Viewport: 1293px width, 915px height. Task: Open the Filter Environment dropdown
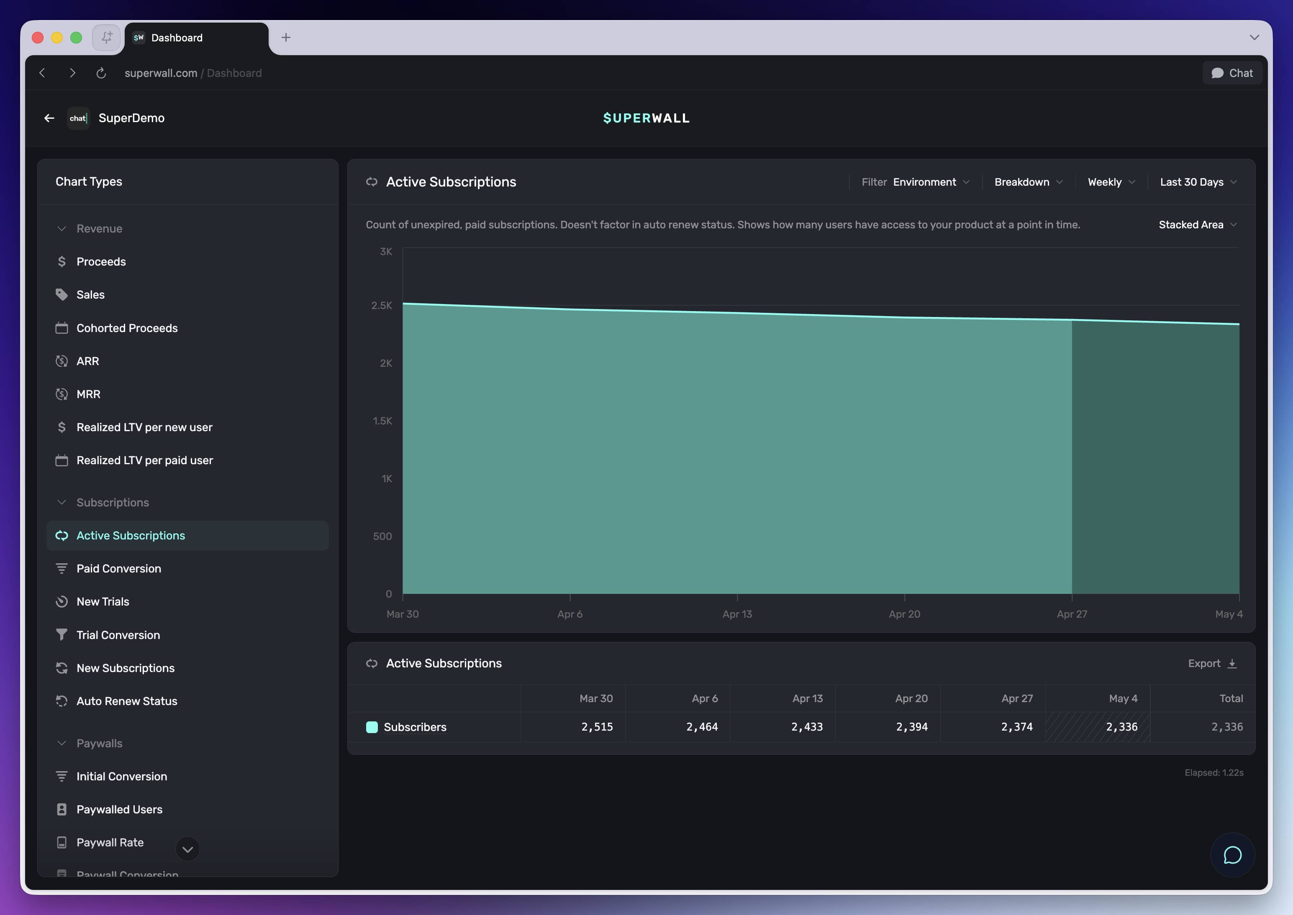(x=916, y=182)
